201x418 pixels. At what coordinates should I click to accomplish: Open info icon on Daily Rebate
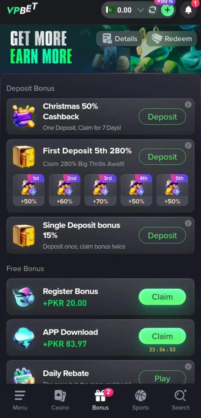point(188,367)
